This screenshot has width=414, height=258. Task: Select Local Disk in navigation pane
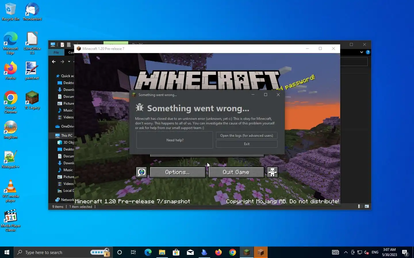tap(66, 191)
